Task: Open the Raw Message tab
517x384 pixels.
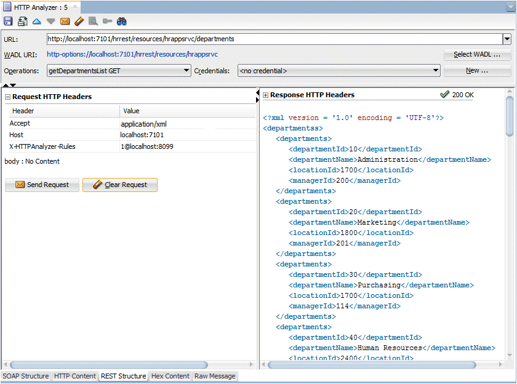Action: point(215,376)
